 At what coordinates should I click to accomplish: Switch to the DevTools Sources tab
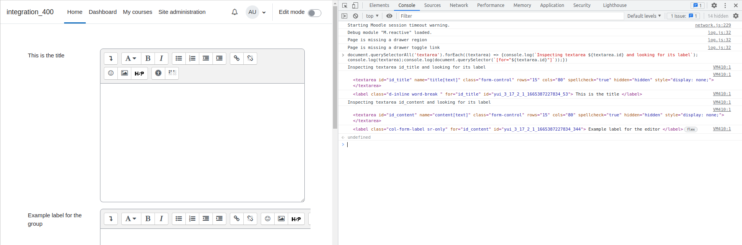point(432,5)
